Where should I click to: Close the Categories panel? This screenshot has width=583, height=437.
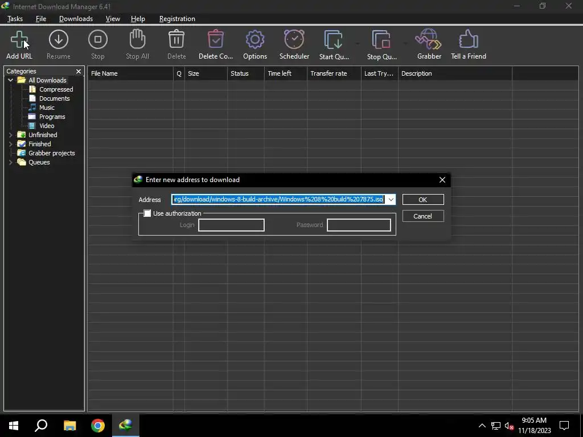(79, 71)
